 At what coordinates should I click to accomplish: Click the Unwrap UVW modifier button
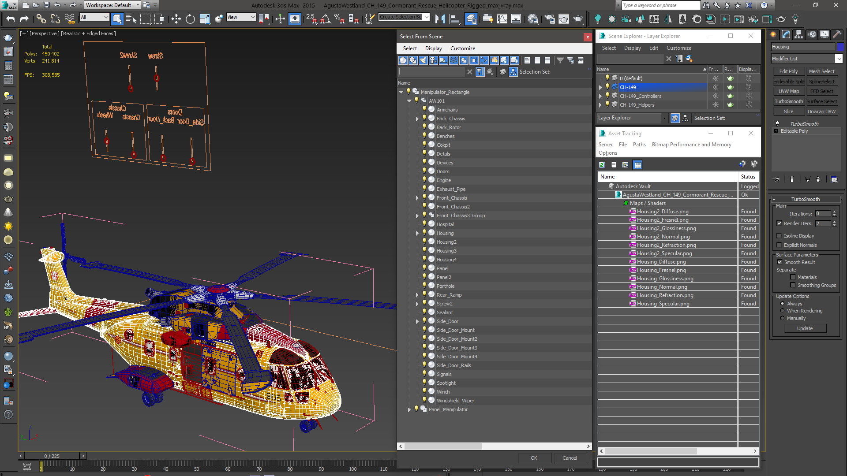pos(821,112)
